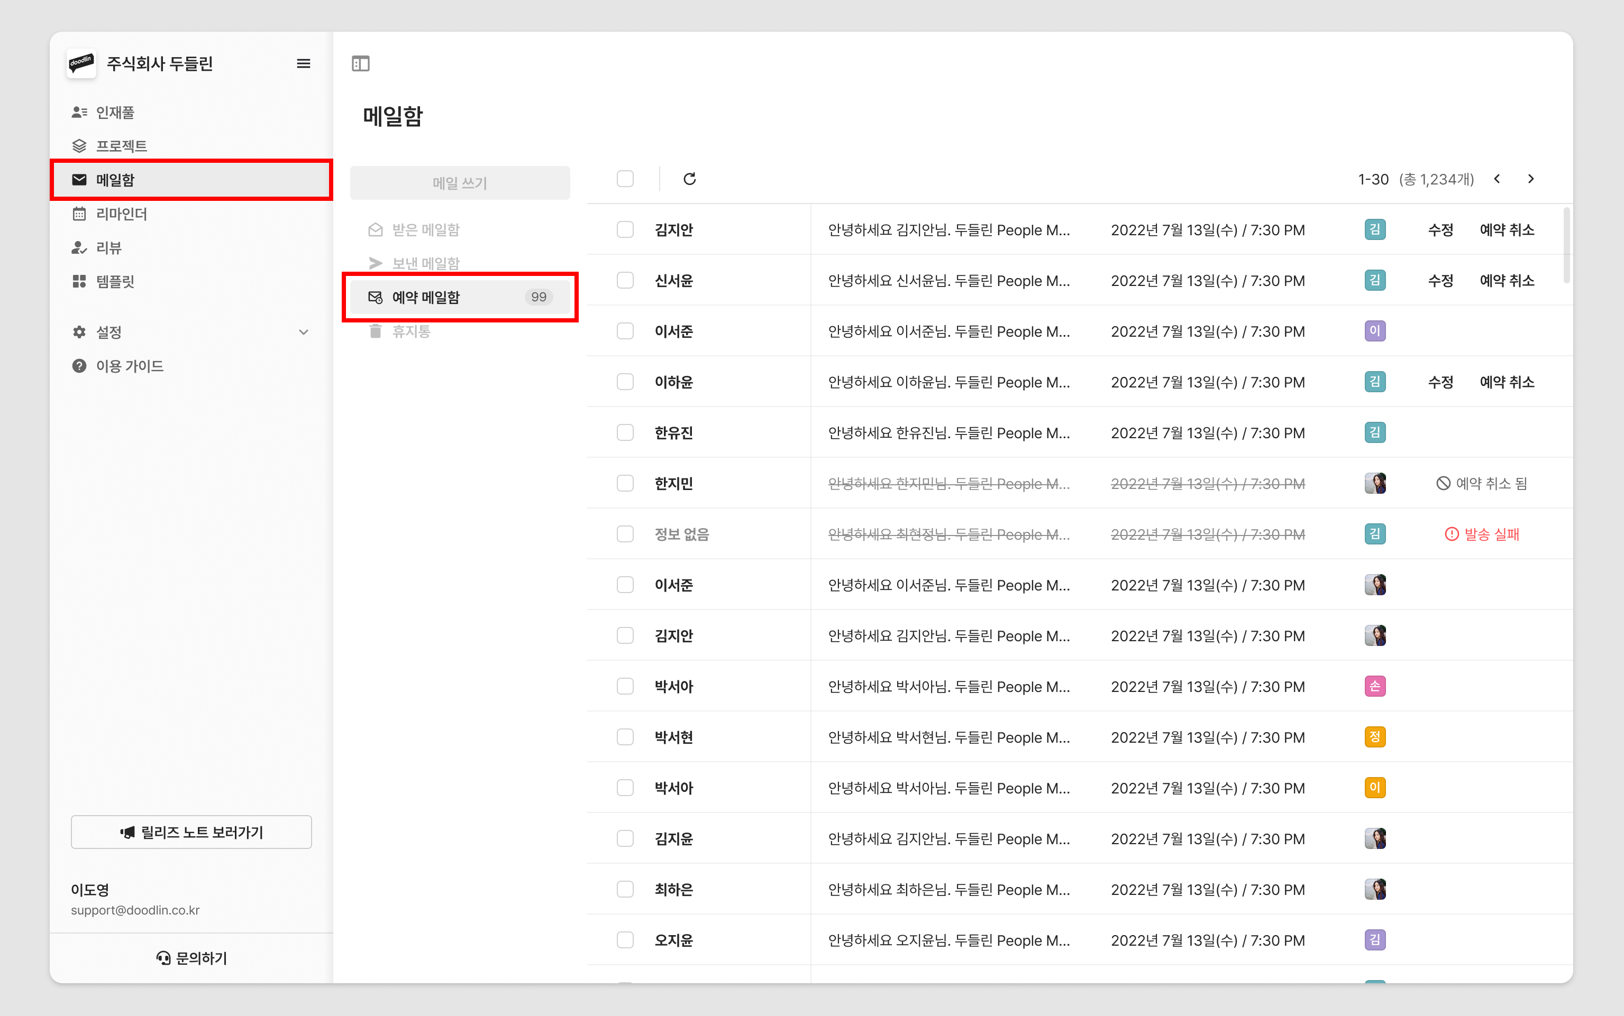Select the checkbox next to 신서윤
Image resolution: width=1624 pixels, height=1016 pixels.
tap(626, 280)
